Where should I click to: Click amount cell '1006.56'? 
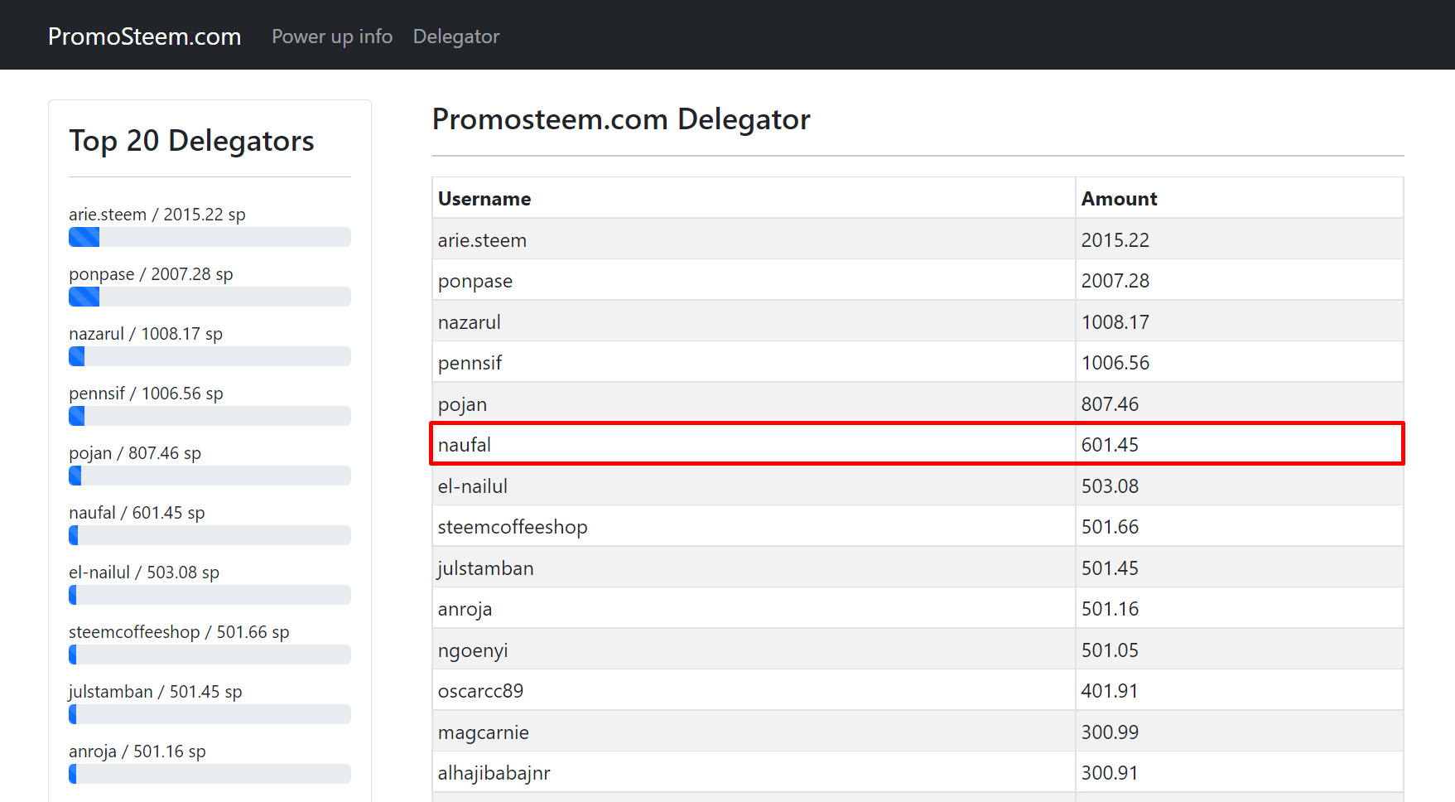click(x=1239, y=362)
